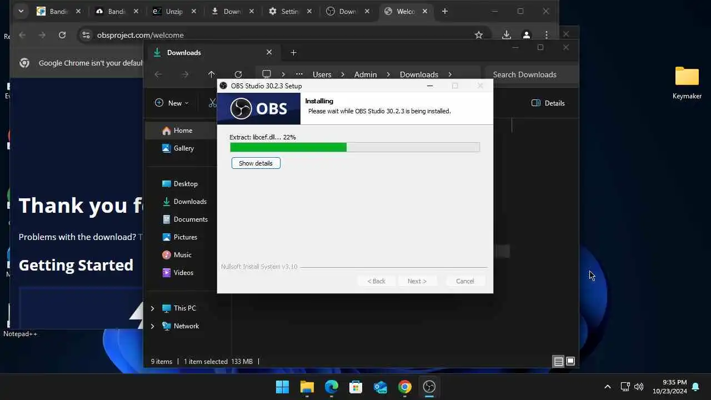The image size is (711, 400).
Task: Show hidden system tray icons
Action: coord(607,387)
